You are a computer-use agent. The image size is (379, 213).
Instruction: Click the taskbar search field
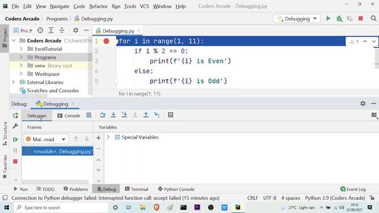(x=61, y=208)
